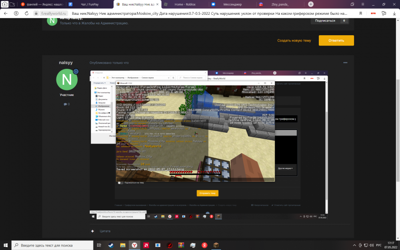Reload the page
This screenshot has height=250, width=400.
pyautogui.click(x=26, y=13)
